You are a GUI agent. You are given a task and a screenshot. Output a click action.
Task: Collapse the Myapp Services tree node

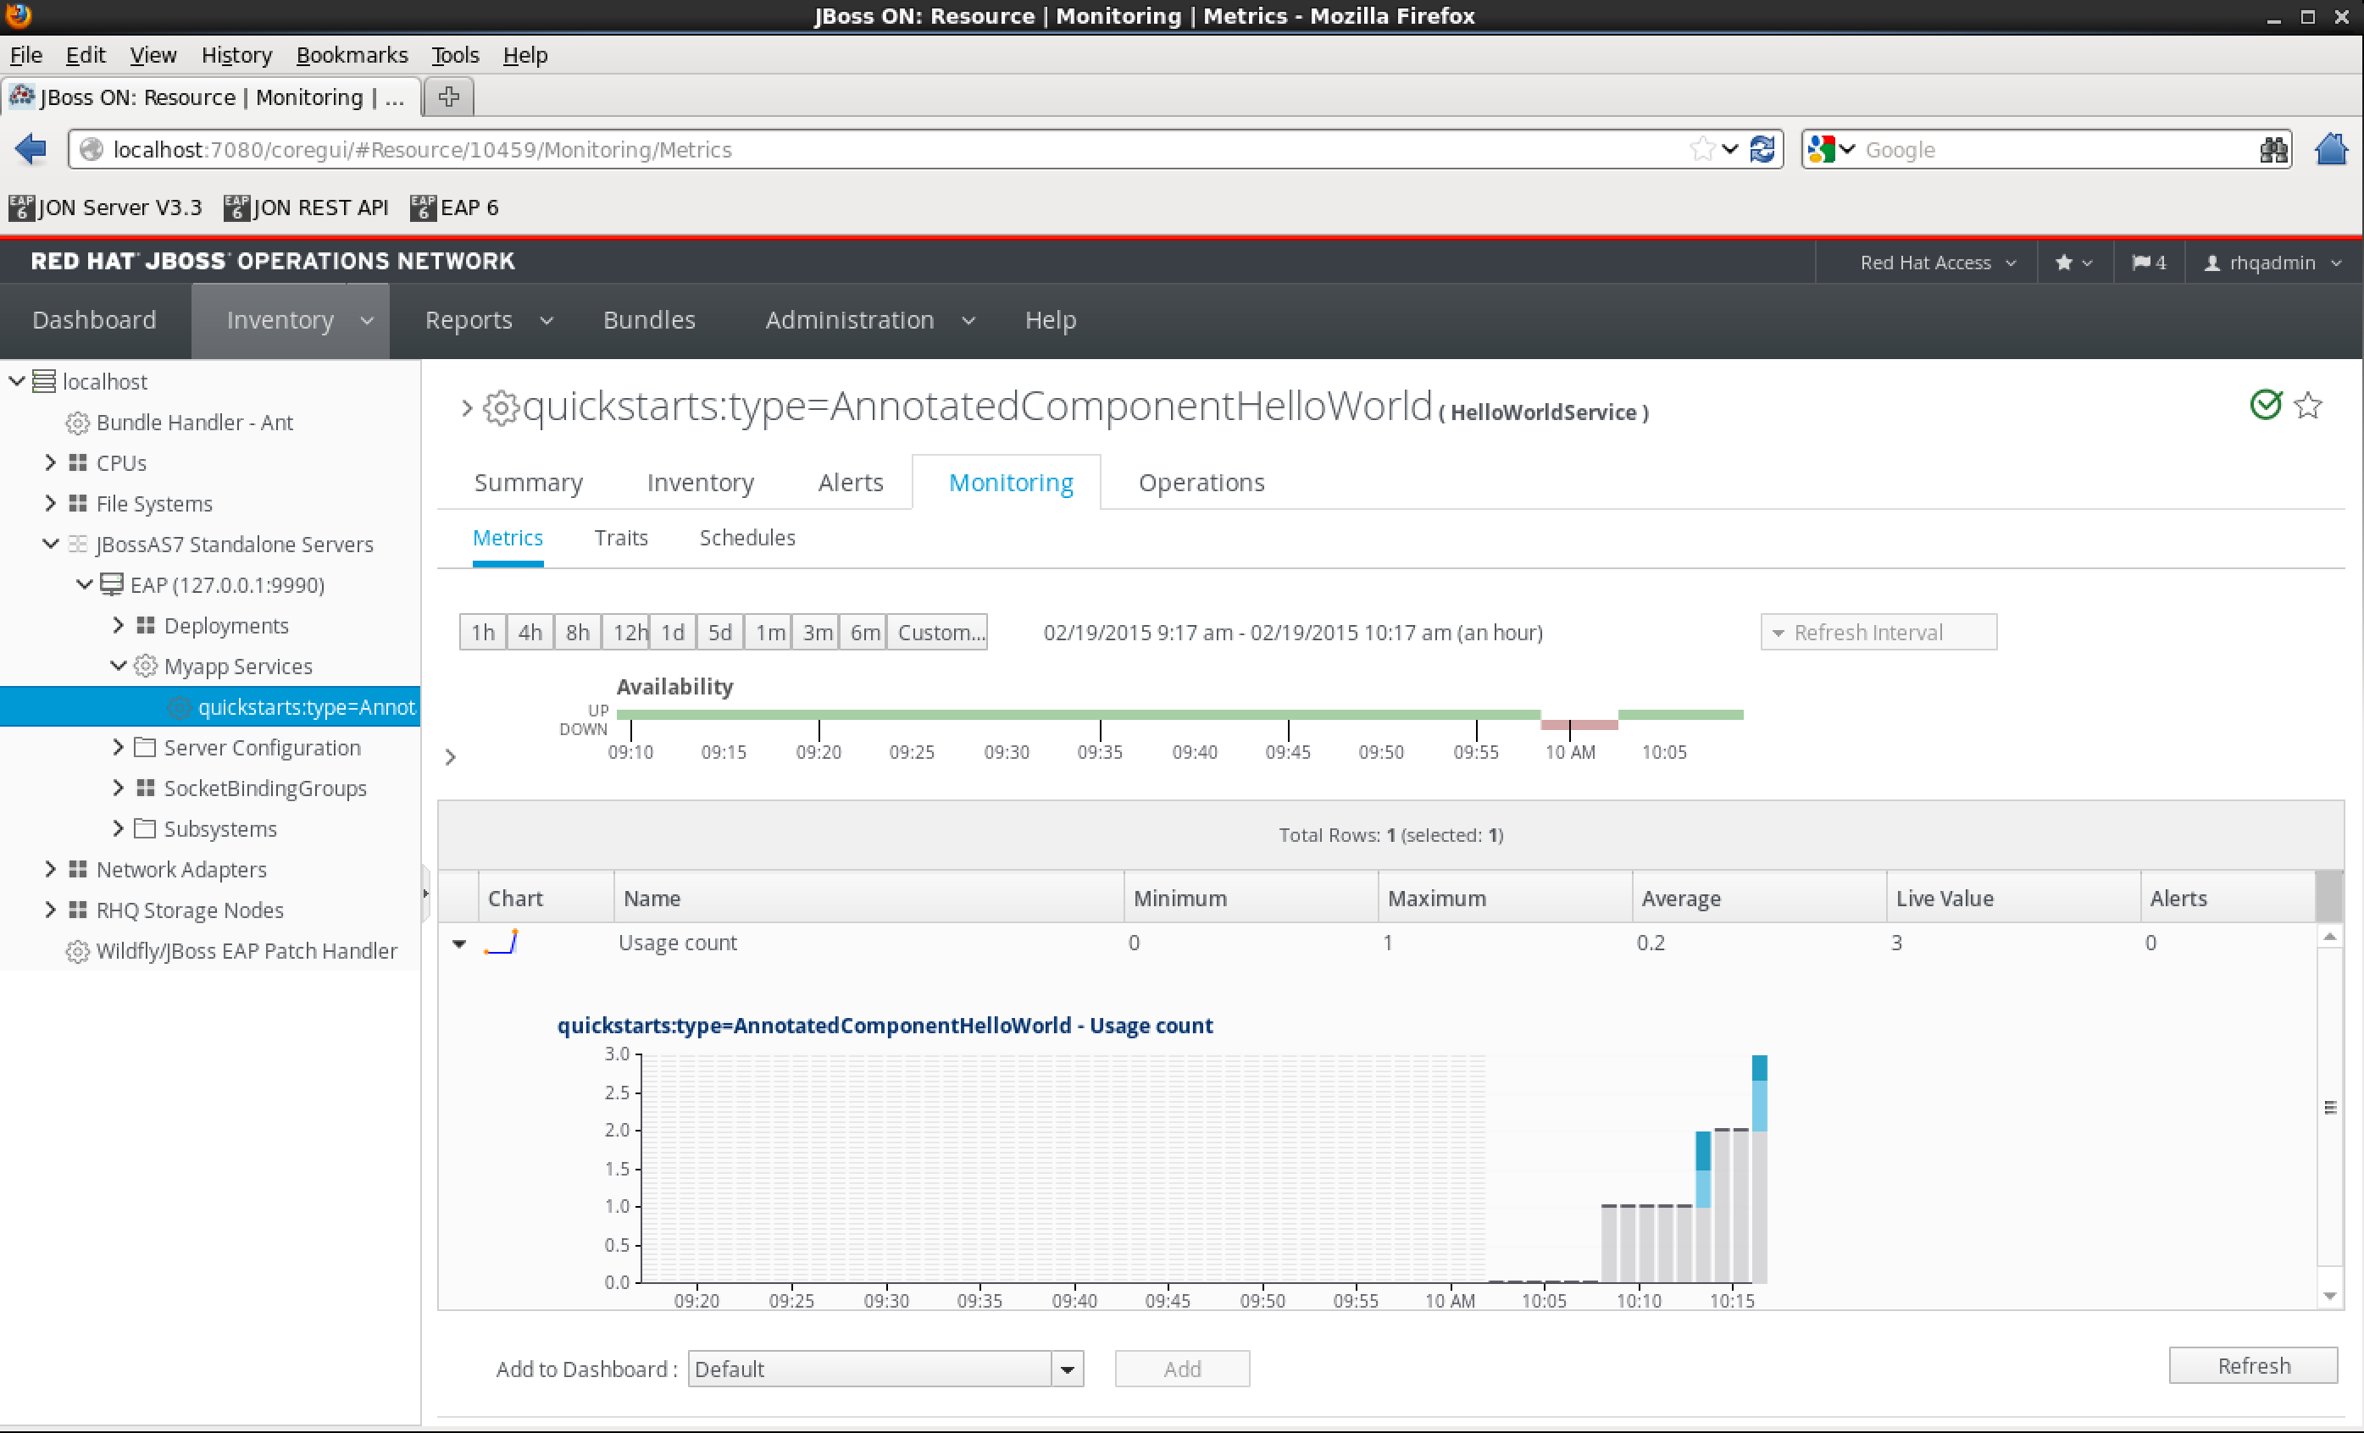pyautogui.click(x=118, y=666)
